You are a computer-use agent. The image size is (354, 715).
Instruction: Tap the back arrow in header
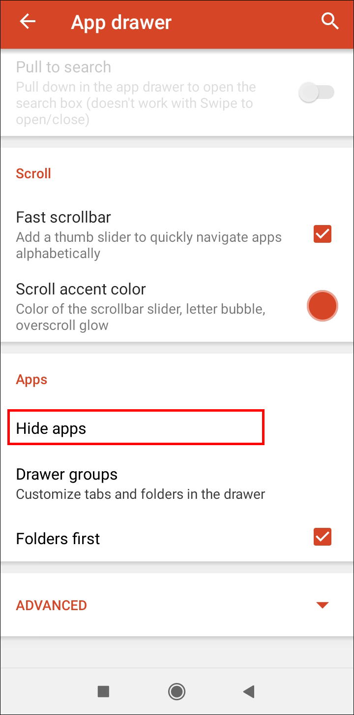pos(28,22)
